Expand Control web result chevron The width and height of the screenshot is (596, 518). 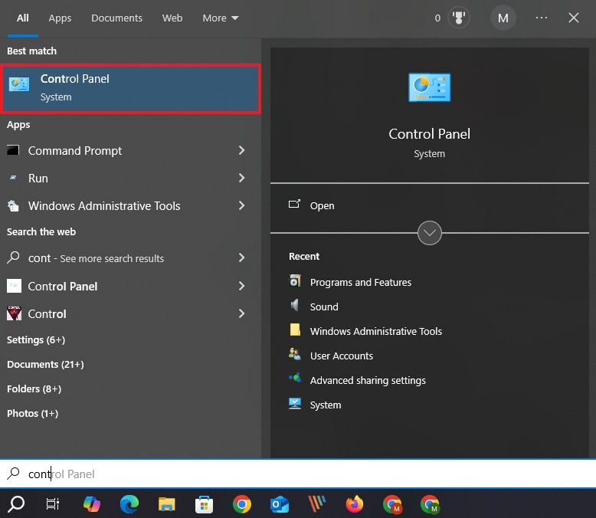click(242, 313)
